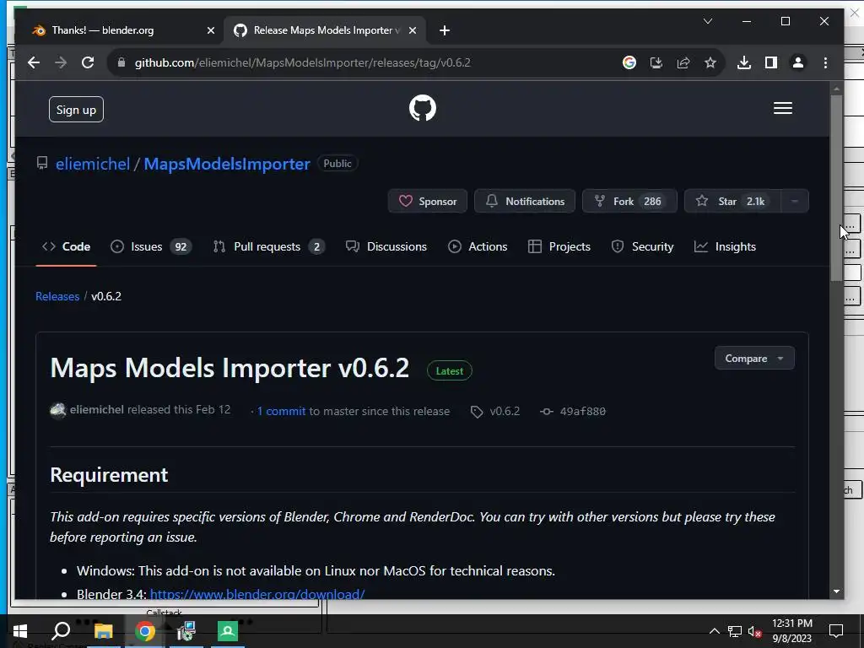
Task: Open a new browser tab
Action: tap(445, 31)
